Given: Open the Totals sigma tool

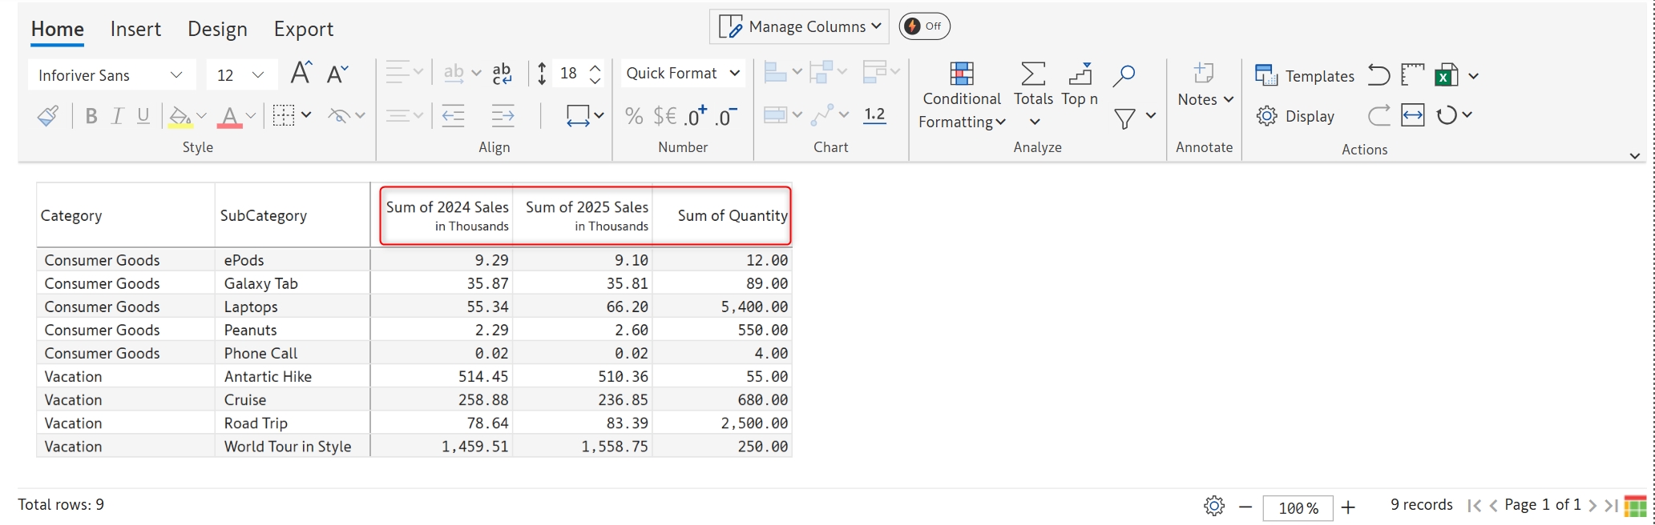Looking at the screenshot, I should [1032, 74].
